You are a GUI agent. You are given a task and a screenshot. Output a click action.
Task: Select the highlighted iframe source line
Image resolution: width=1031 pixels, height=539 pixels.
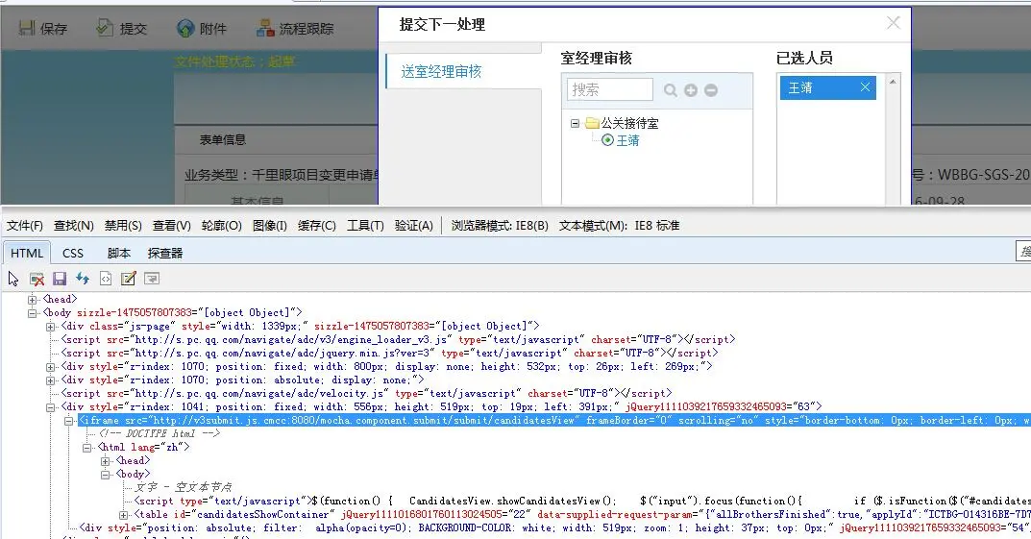pos(554,420)
